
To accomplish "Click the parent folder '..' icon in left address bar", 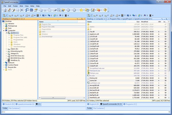I will [80, 19].
